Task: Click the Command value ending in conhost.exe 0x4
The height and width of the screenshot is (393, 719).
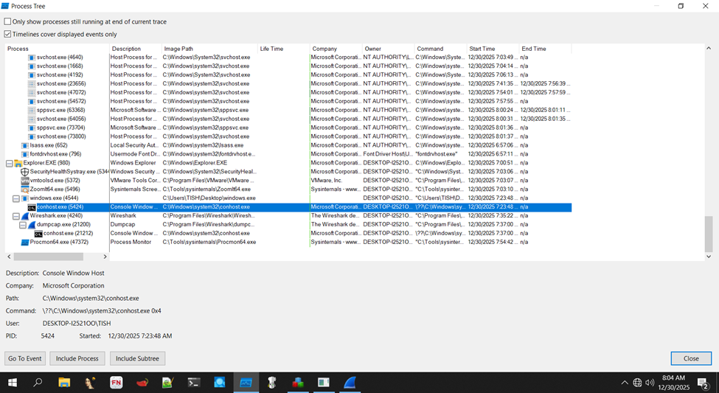Action: [x=102, y=311]
